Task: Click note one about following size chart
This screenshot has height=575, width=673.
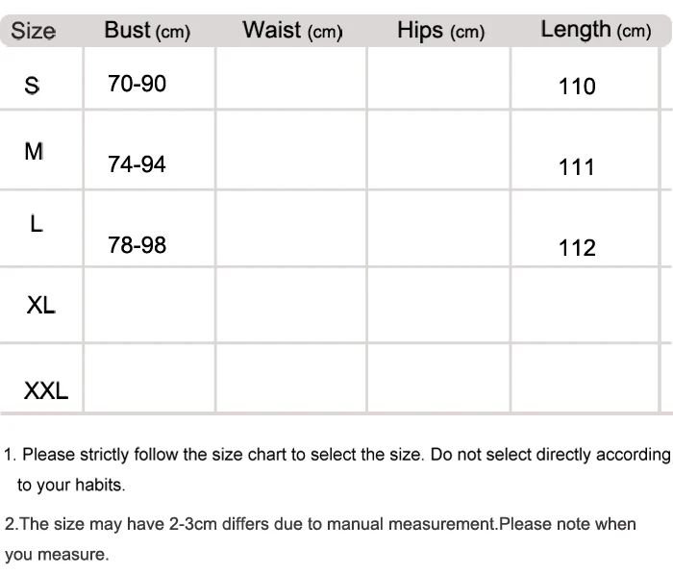Action: (x=336, y=469)
